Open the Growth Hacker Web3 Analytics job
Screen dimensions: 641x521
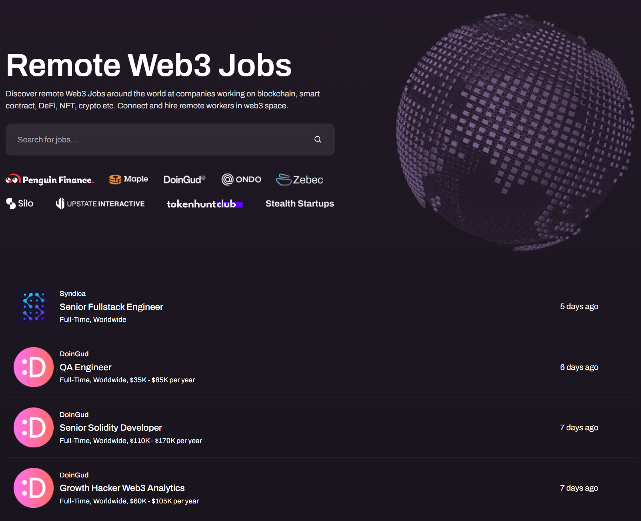pyautogui.click(x=122, y=488)
